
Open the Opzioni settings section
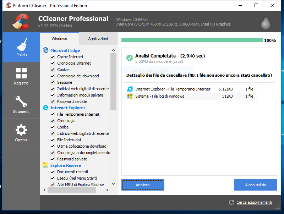(x=21, y=133)
